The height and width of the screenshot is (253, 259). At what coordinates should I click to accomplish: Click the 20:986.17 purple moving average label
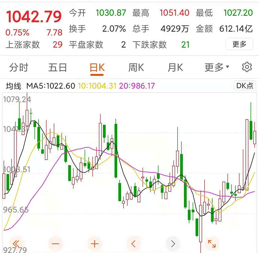[x=137, y=86]
